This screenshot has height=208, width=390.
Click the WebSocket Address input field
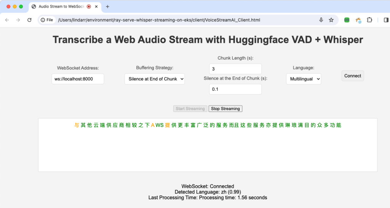tap(78, 79)
